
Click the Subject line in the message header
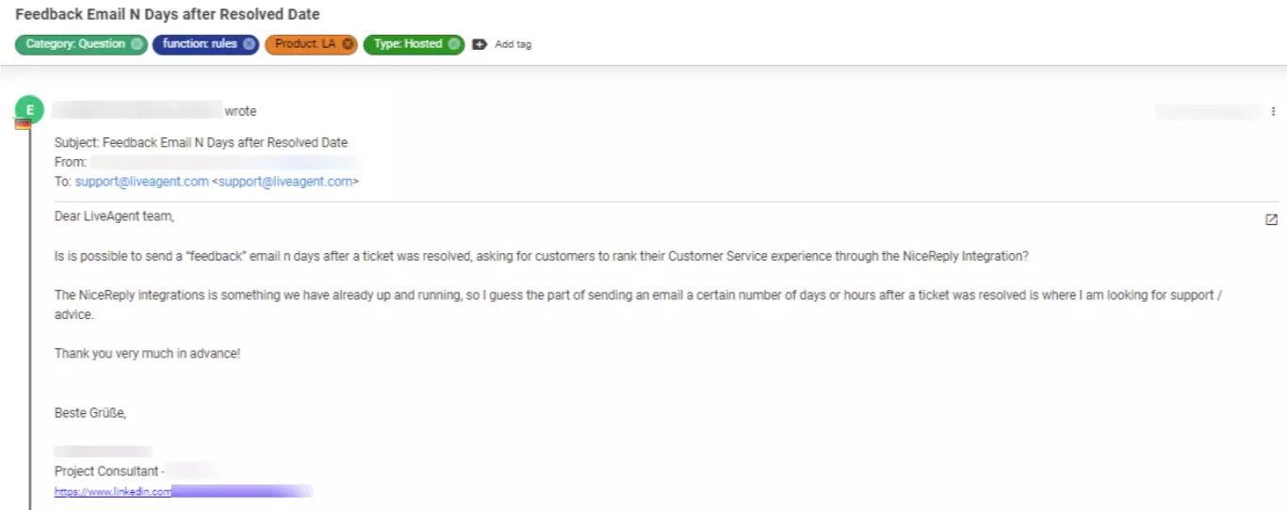[x=201, y=143]
